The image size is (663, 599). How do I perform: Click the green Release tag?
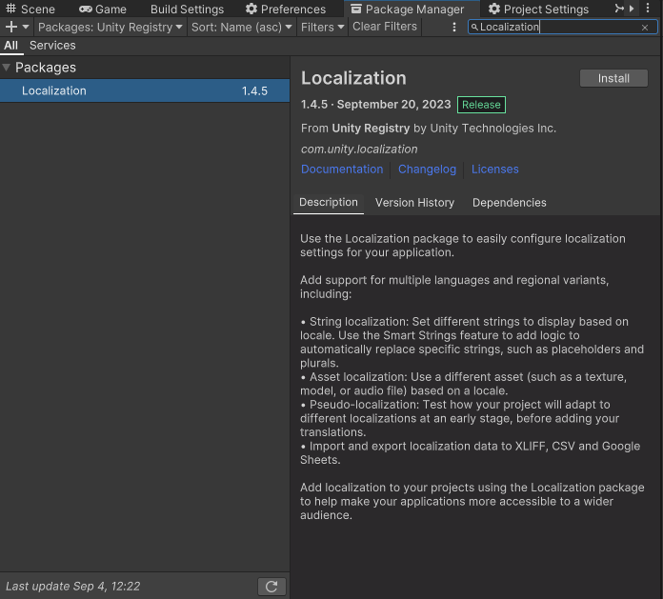[481, 105]
